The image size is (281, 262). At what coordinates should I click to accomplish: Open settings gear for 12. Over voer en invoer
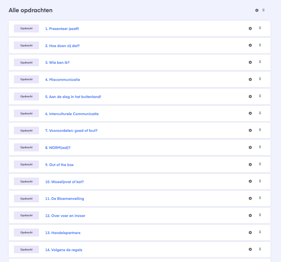pyautogui.click(x=250, y=216)
